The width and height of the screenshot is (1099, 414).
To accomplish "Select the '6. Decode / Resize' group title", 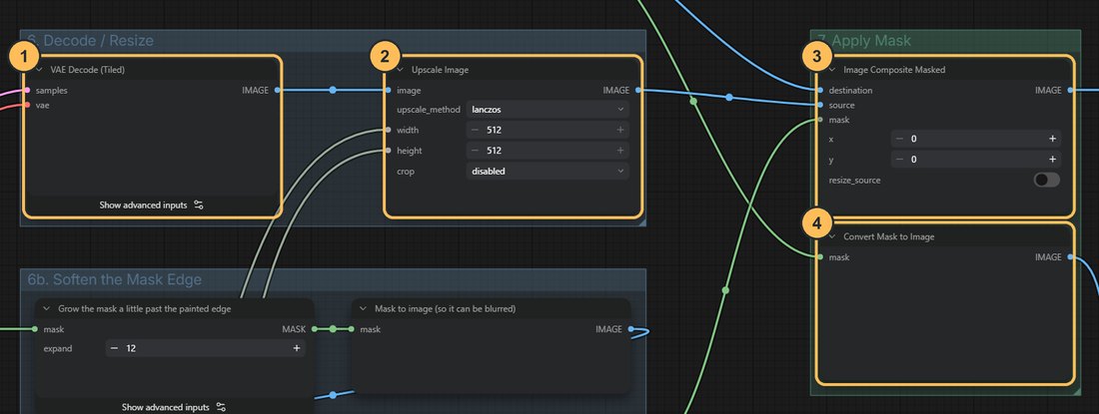I will click(90, 41).
